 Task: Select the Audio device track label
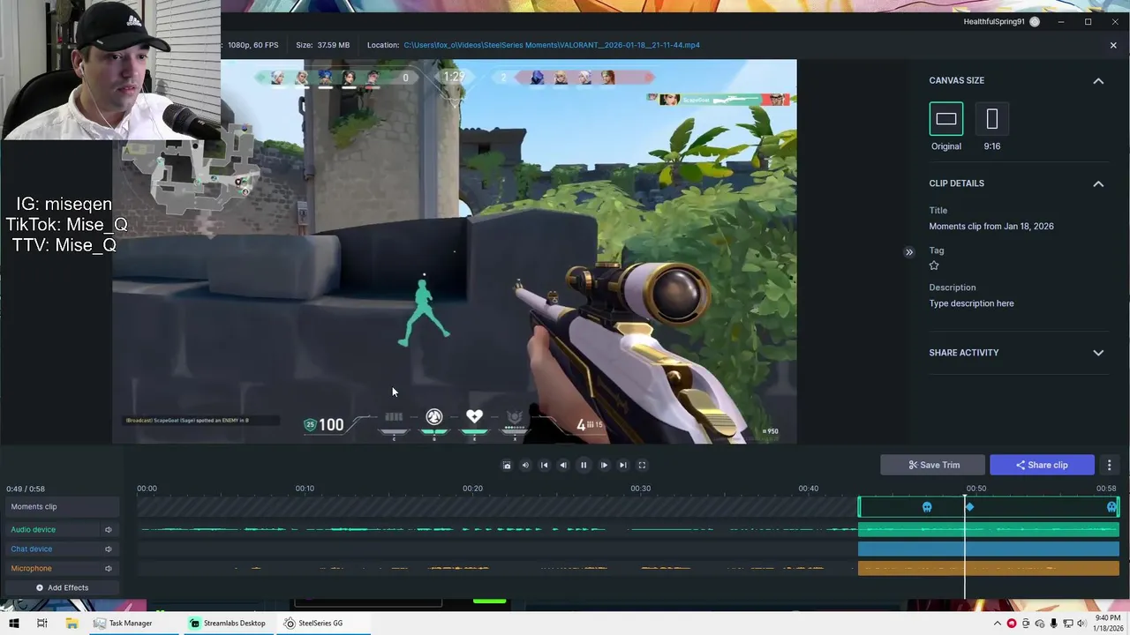click(x=34, y=530)
